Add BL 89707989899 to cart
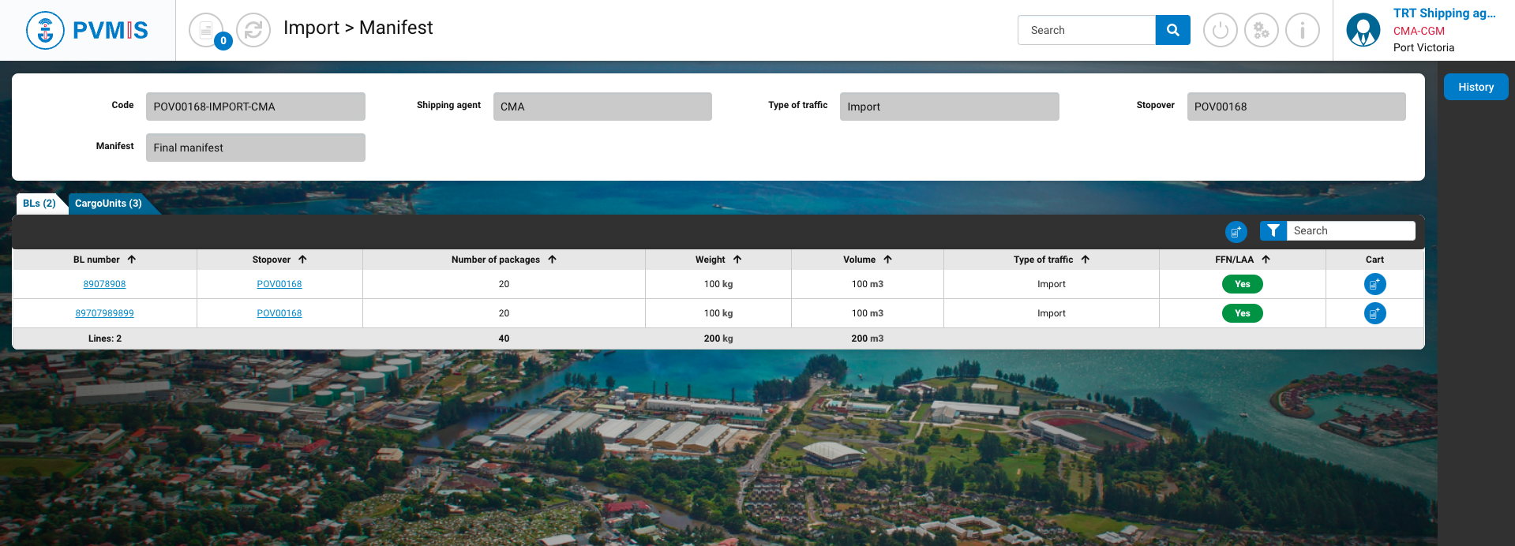1515x546 pixels. (x=1374, y=313)
